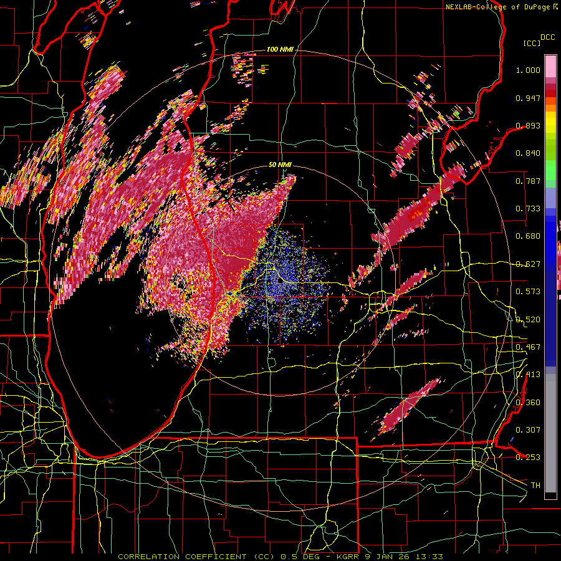Select the 0.467 scale value

coord(528,347)
